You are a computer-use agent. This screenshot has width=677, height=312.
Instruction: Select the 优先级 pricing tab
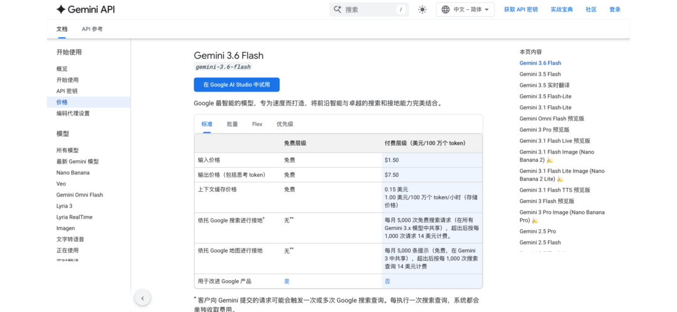285,124
